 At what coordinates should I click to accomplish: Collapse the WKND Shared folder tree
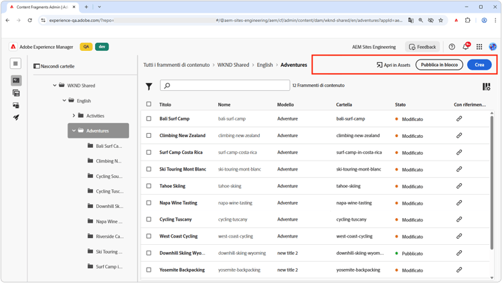55,86
